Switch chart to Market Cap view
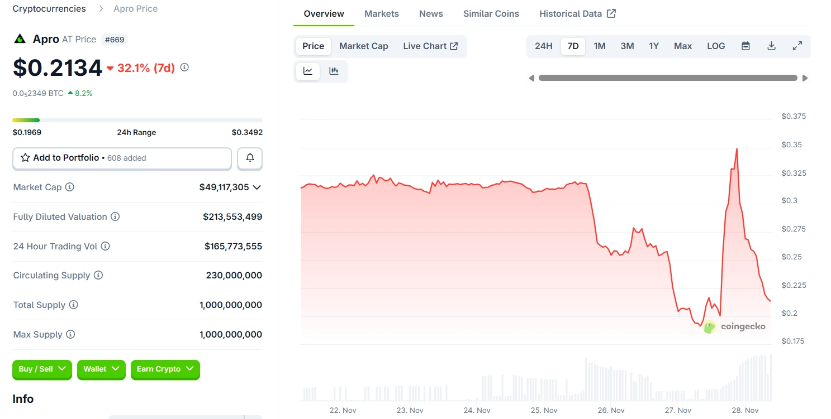The height and width of the screenshot is (419, 831). (x=363, y=46)
